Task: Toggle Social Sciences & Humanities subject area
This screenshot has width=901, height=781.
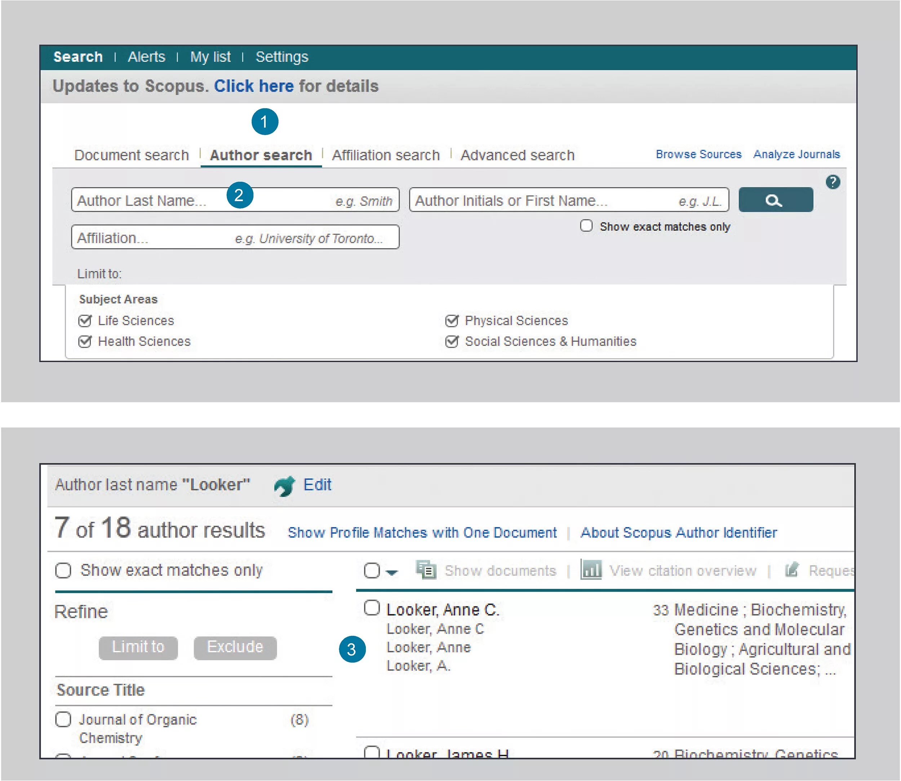Action: click(x=452, y=341)
